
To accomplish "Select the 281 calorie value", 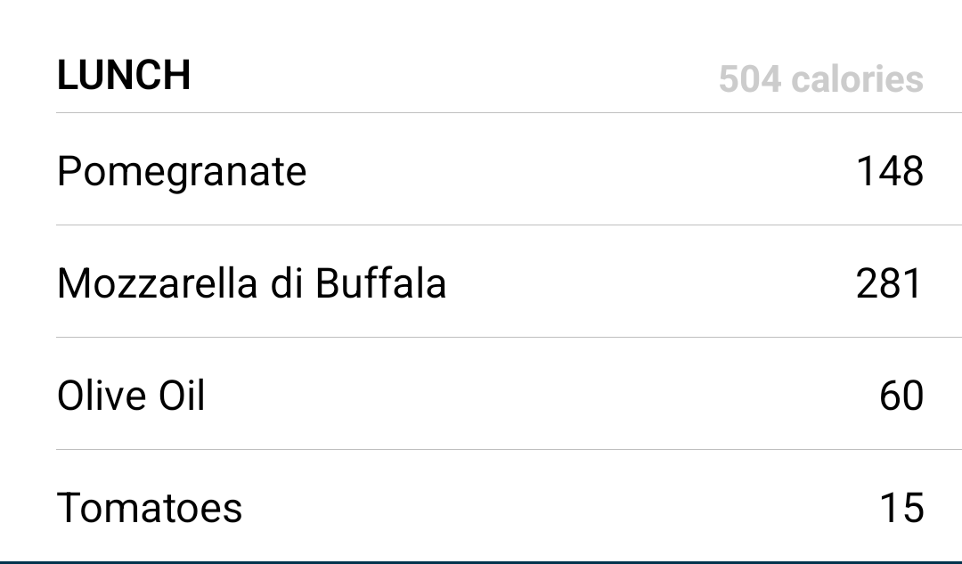I will [x=889, y=283].
